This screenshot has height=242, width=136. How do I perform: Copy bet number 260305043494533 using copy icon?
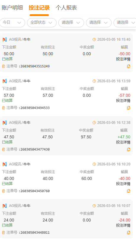click(129, 108)
